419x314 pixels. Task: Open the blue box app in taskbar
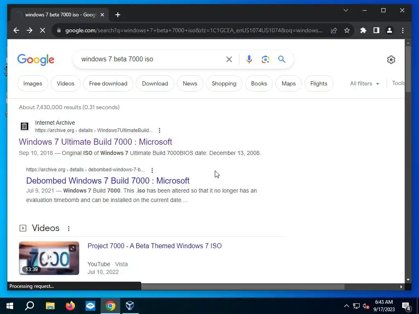click(x=90, y=306)
